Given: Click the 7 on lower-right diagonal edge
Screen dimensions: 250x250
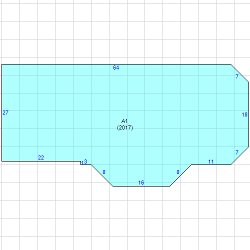Looking at the screenshot, I should (x=237, y=152).
